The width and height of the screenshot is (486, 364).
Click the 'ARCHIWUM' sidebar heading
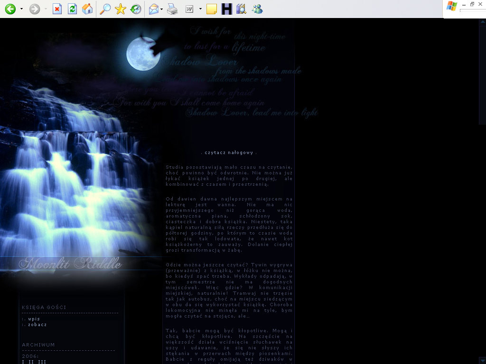click(38, 345)
